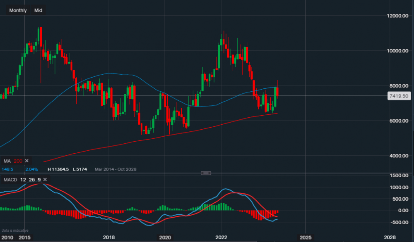Click the 2022 label on time axis
The height and width of the screenshot is (242, 414).
click(x=221, y=238)
